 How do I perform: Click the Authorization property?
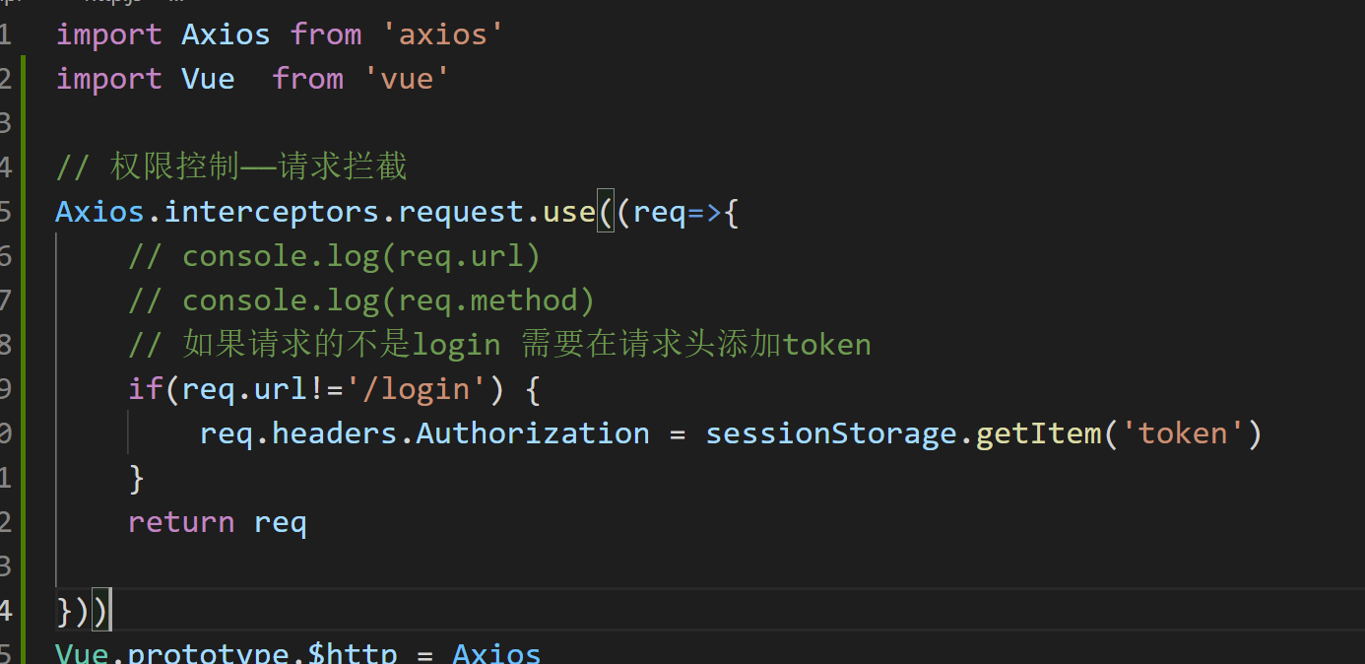click(533, 433)
